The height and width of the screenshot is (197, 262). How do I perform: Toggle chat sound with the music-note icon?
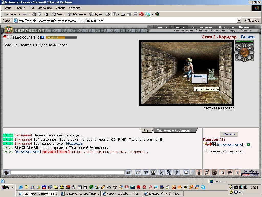[x=177, y=172]
